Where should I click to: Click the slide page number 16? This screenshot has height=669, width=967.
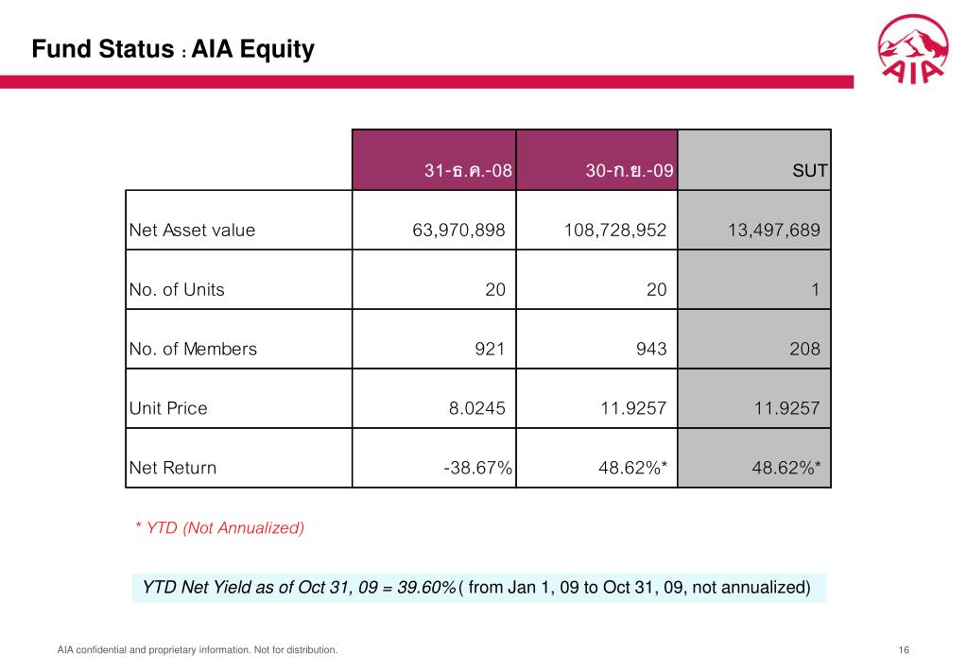(904, 650)
